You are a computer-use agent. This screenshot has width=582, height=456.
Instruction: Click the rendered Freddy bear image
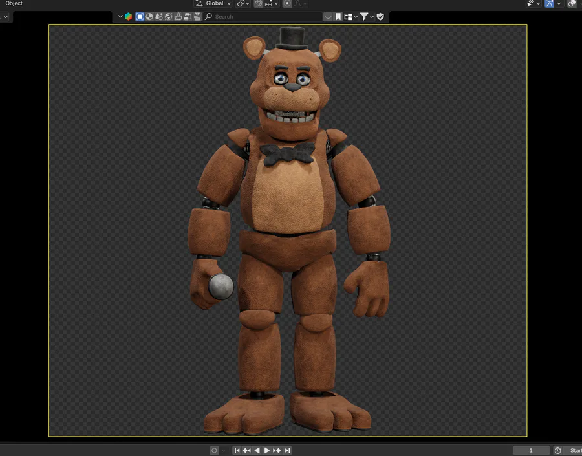click(288, 230)
